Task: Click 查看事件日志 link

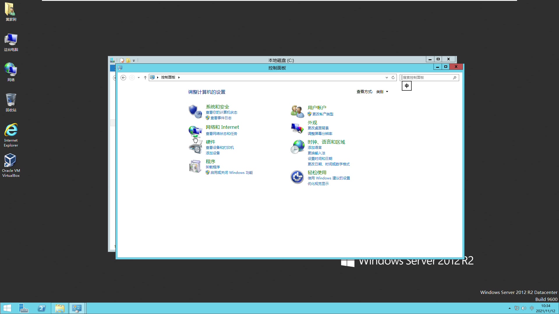Action: click(221, 118)
